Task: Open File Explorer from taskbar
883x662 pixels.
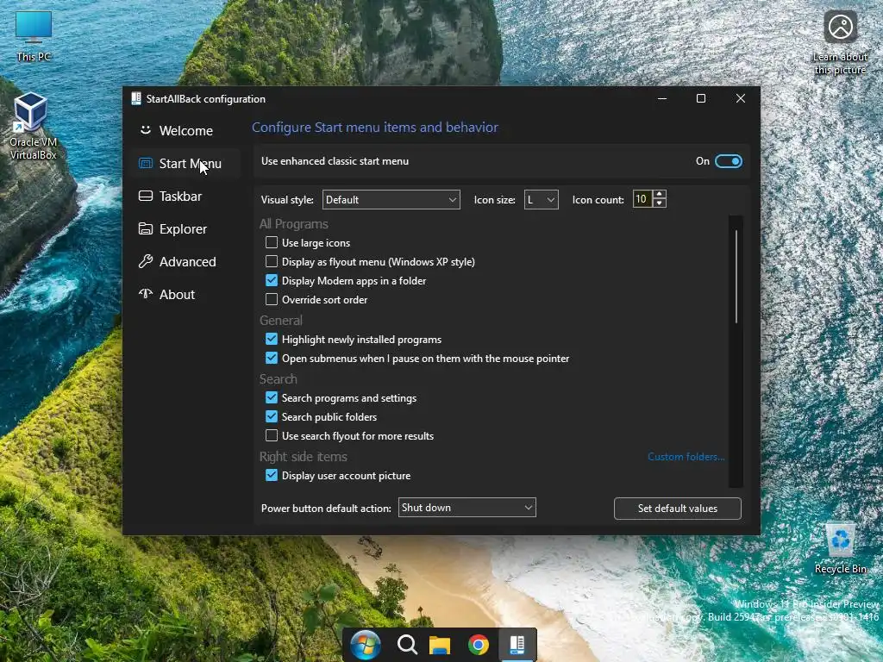Action: 440,645
